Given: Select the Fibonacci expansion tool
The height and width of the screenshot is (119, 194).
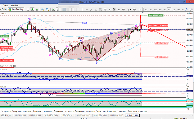Looking at the screenshot, I should point(105,10).
